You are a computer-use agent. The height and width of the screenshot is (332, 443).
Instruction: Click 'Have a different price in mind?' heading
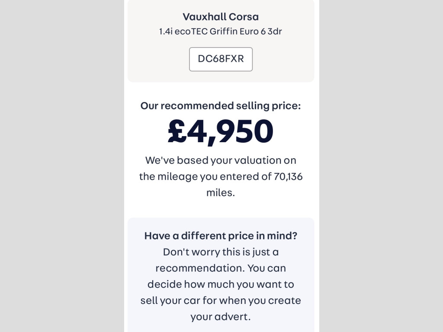pyautogui.click(x=221, y=236)
